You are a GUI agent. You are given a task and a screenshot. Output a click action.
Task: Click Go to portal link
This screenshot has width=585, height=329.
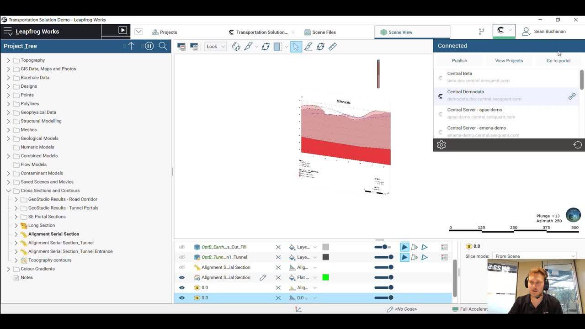558,60
